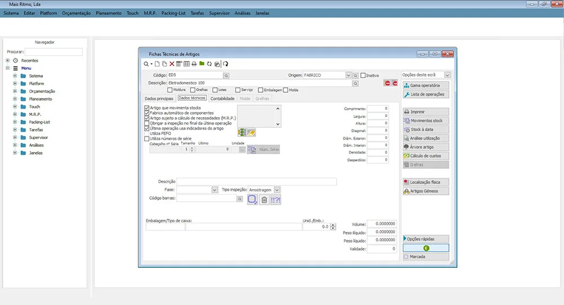
Task: Open the Tipo inspeção Amostragem dropdown
Action: coord(277,190)
